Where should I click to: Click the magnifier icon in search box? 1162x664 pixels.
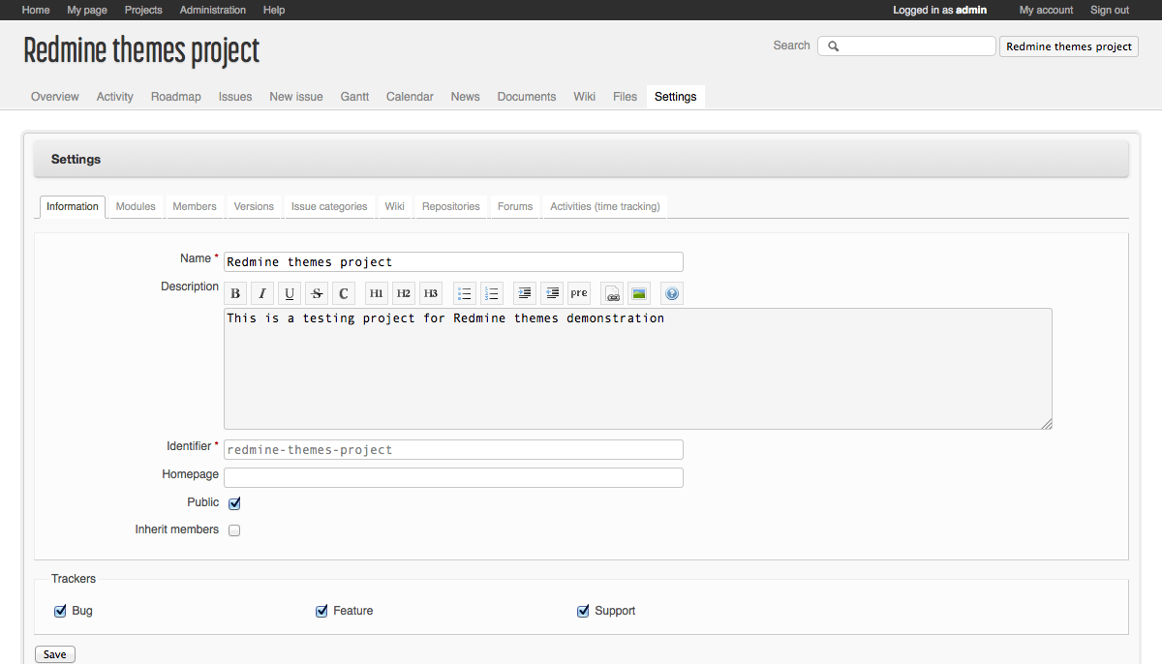(834, 46)
